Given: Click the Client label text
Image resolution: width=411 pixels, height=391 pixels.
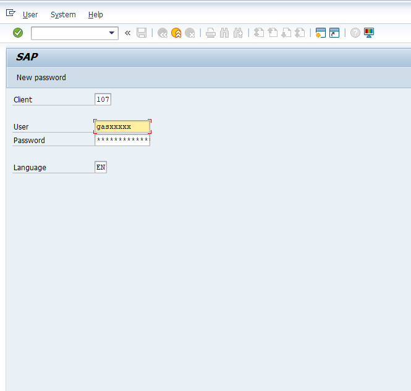Looking at the screenshot, I should pos(23,100).
